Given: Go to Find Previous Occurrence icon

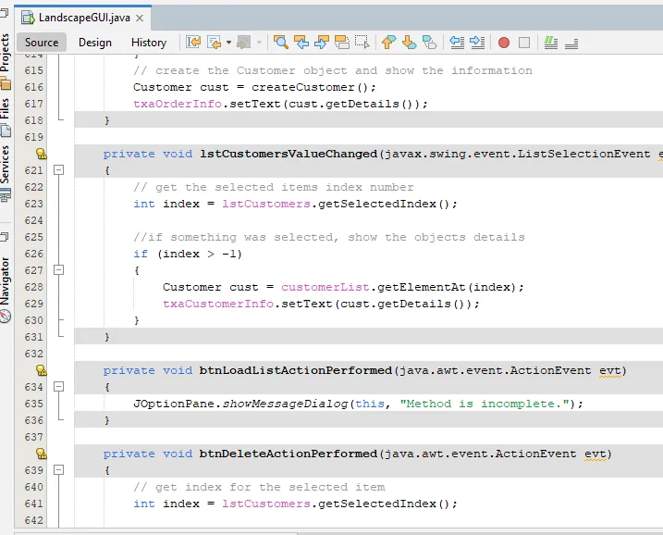Looking at the screenshot, I should pos(301,43).
